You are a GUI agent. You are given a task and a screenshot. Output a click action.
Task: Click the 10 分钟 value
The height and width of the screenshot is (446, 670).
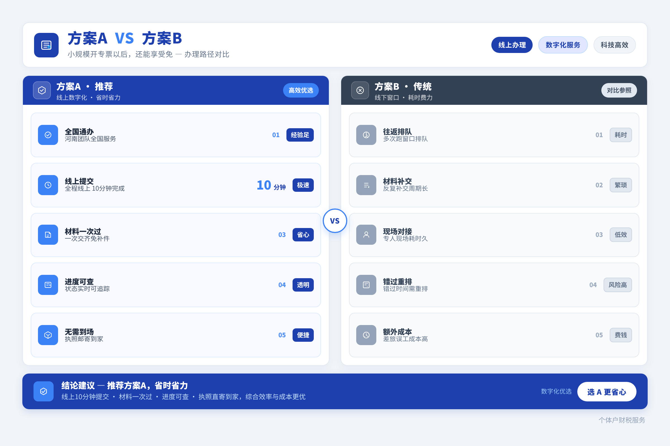(x=271, y=185)
